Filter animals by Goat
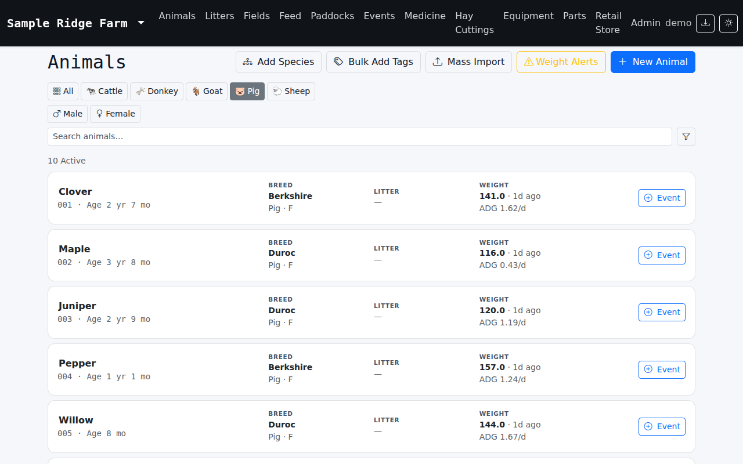The height and width of the screenshot is (464, 743). tap(207, 91)
